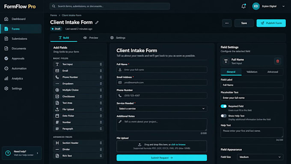This screenshot has width=291, height=164.
Task: Open the Select a service dropdown
Action: click(x=162, y=109)
